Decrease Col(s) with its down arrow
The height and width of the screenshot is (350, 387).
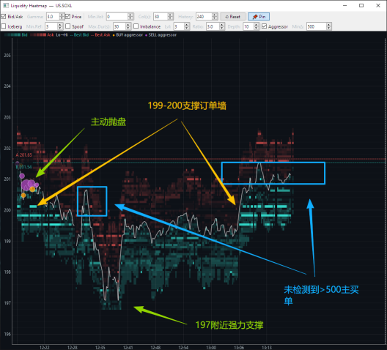(x=170, y=18)
